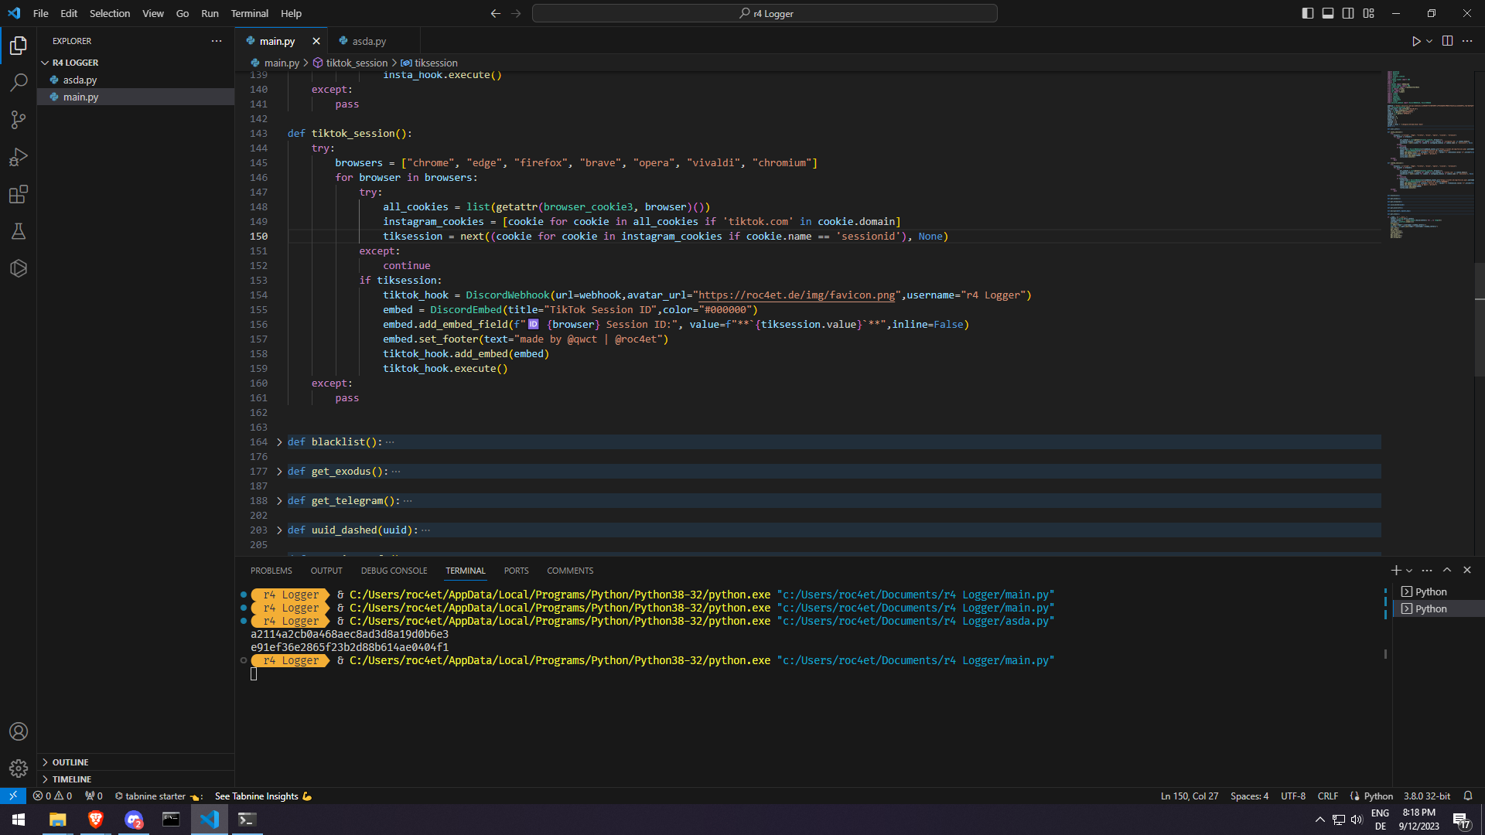This screenshot has width=1485, height=835.
Task: Open run options dropdown beside play button
Action: (1429, 41)
